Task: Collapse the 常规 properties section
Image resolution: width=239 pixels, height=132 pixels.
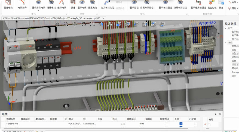Action: point(226,43)
